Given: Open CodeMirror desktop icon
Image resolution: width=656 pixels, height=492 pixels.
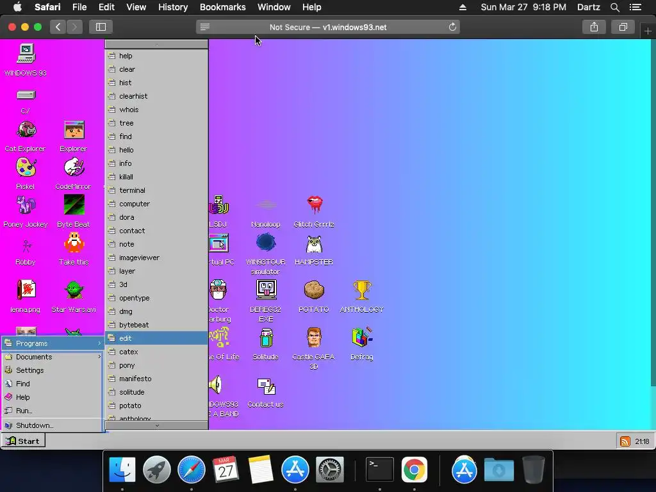Looking at the screenshot, I should (x=73, y=174).
